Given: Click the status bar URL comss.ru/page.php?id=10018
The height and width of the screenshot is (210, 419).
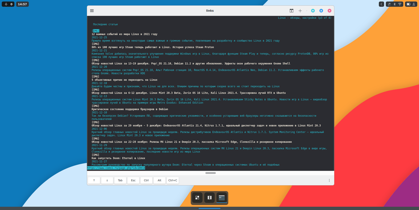Looking at the screenshot, I should click(x=116, y=168).
